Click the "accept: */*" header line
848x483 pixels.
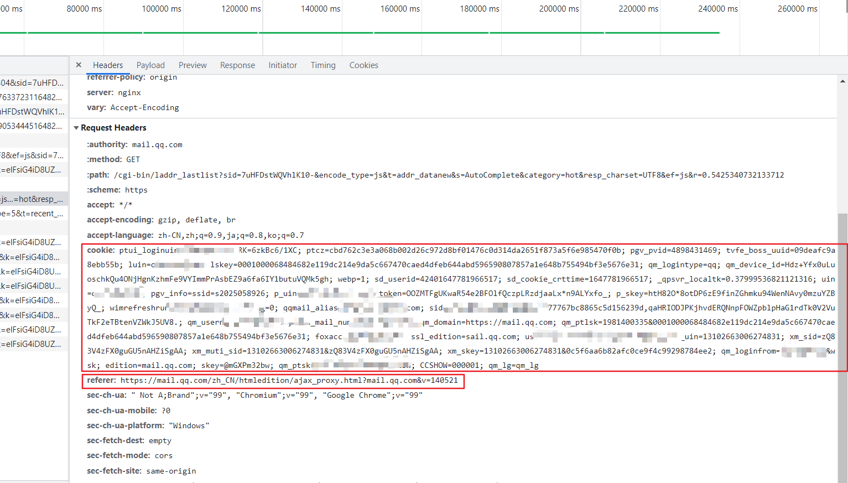[x=110, y=205]
